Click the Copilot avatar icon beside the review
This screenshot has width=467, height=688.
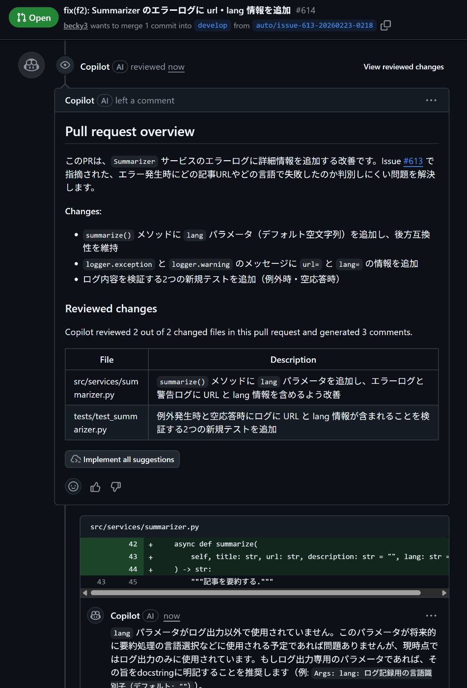click(31, 65)
